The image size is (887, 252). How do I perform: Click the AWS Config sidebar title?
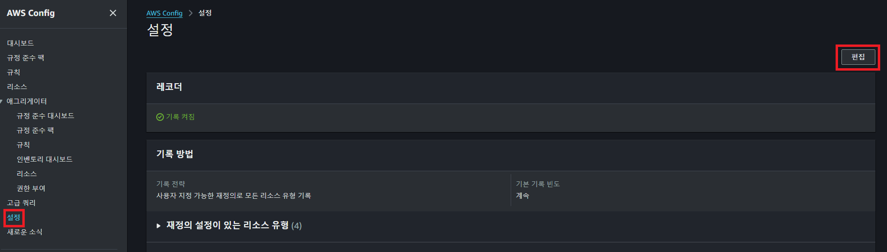(x=31, y=13)
